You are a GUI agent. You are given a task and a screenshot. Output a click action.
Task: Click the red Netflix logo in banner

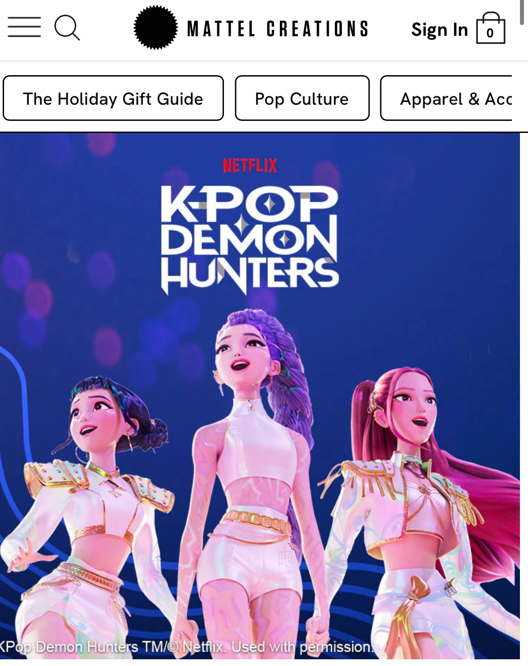click(x=250, y=166)
